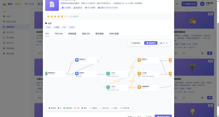Select the 解析简历文本 code node icon
The image size is (219, 117).
point(46,73)
